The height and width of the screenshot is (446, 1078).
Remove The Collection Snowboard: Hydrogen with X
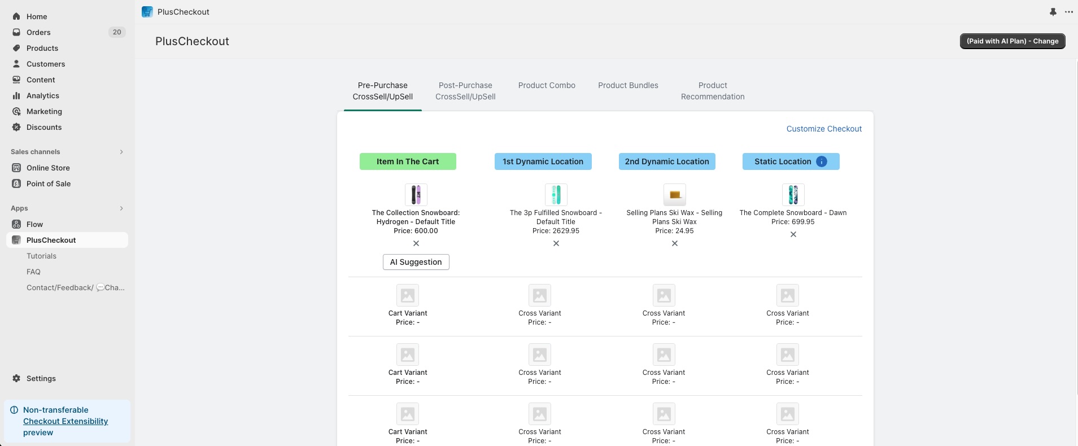point(416,243)
